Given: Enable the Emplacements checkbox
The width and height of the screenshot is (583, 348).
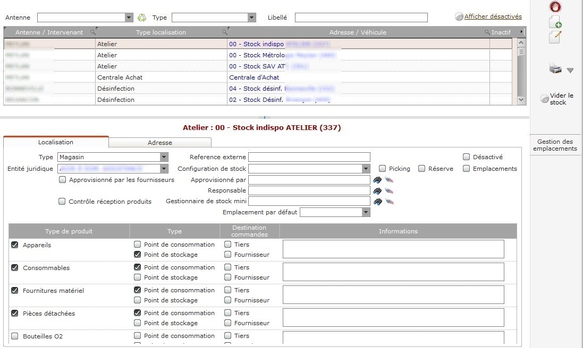Looking at the screenshot, I should point(466,169).
